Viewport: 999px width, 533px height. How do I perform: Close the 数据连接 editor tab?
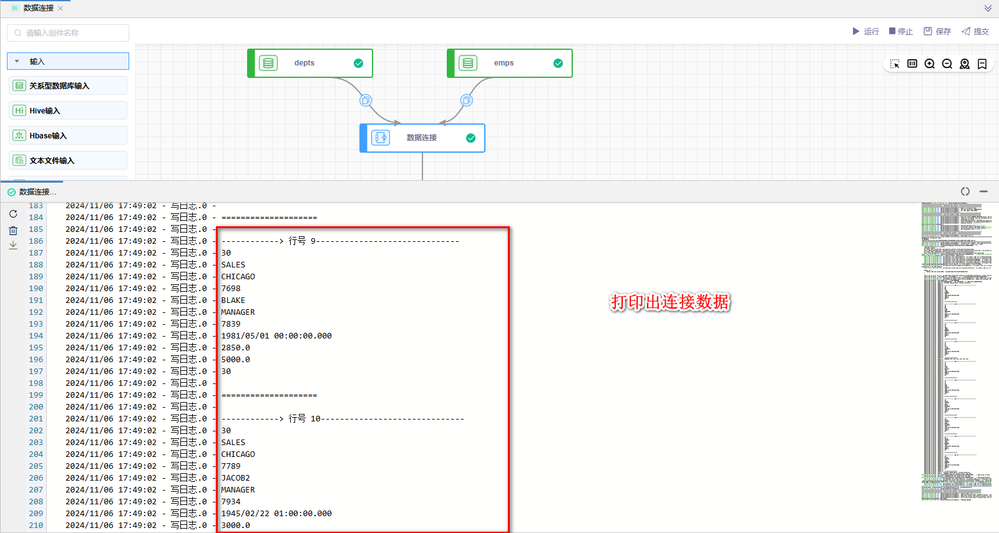(x=61, y=8)
